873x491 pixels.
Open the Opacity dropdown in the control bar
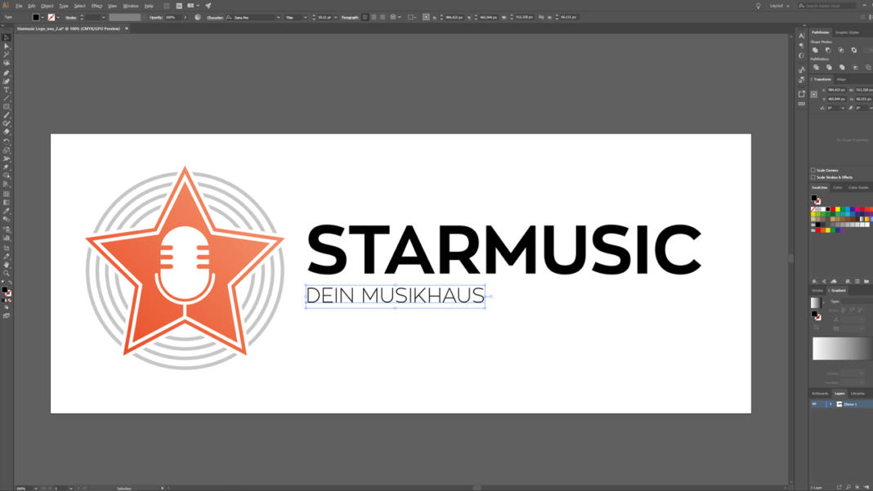[185, 16]
